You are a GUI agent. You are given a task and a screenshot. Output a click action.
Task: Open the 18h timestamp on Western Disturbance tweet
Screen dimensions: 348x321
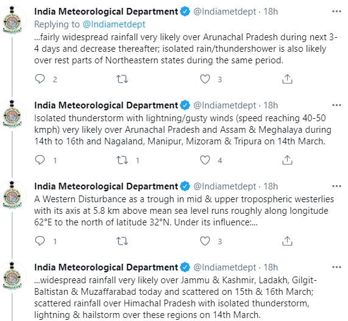(x=271, y=186)
